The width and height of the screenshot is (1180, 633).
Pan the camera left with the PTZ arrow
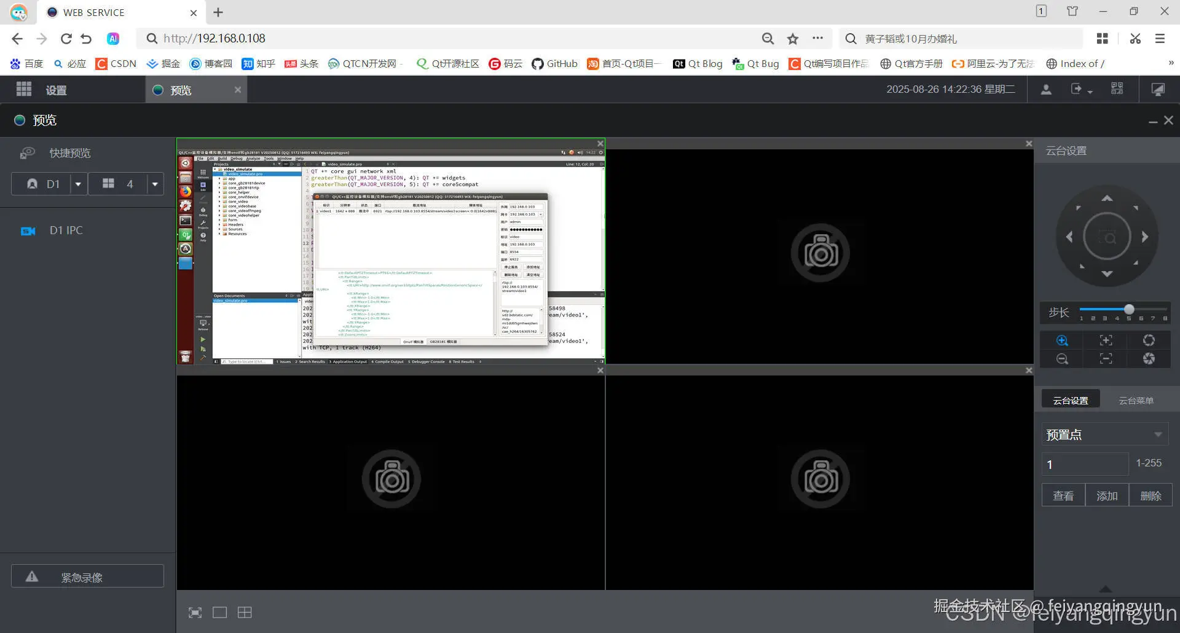(x=1069, y=237)
